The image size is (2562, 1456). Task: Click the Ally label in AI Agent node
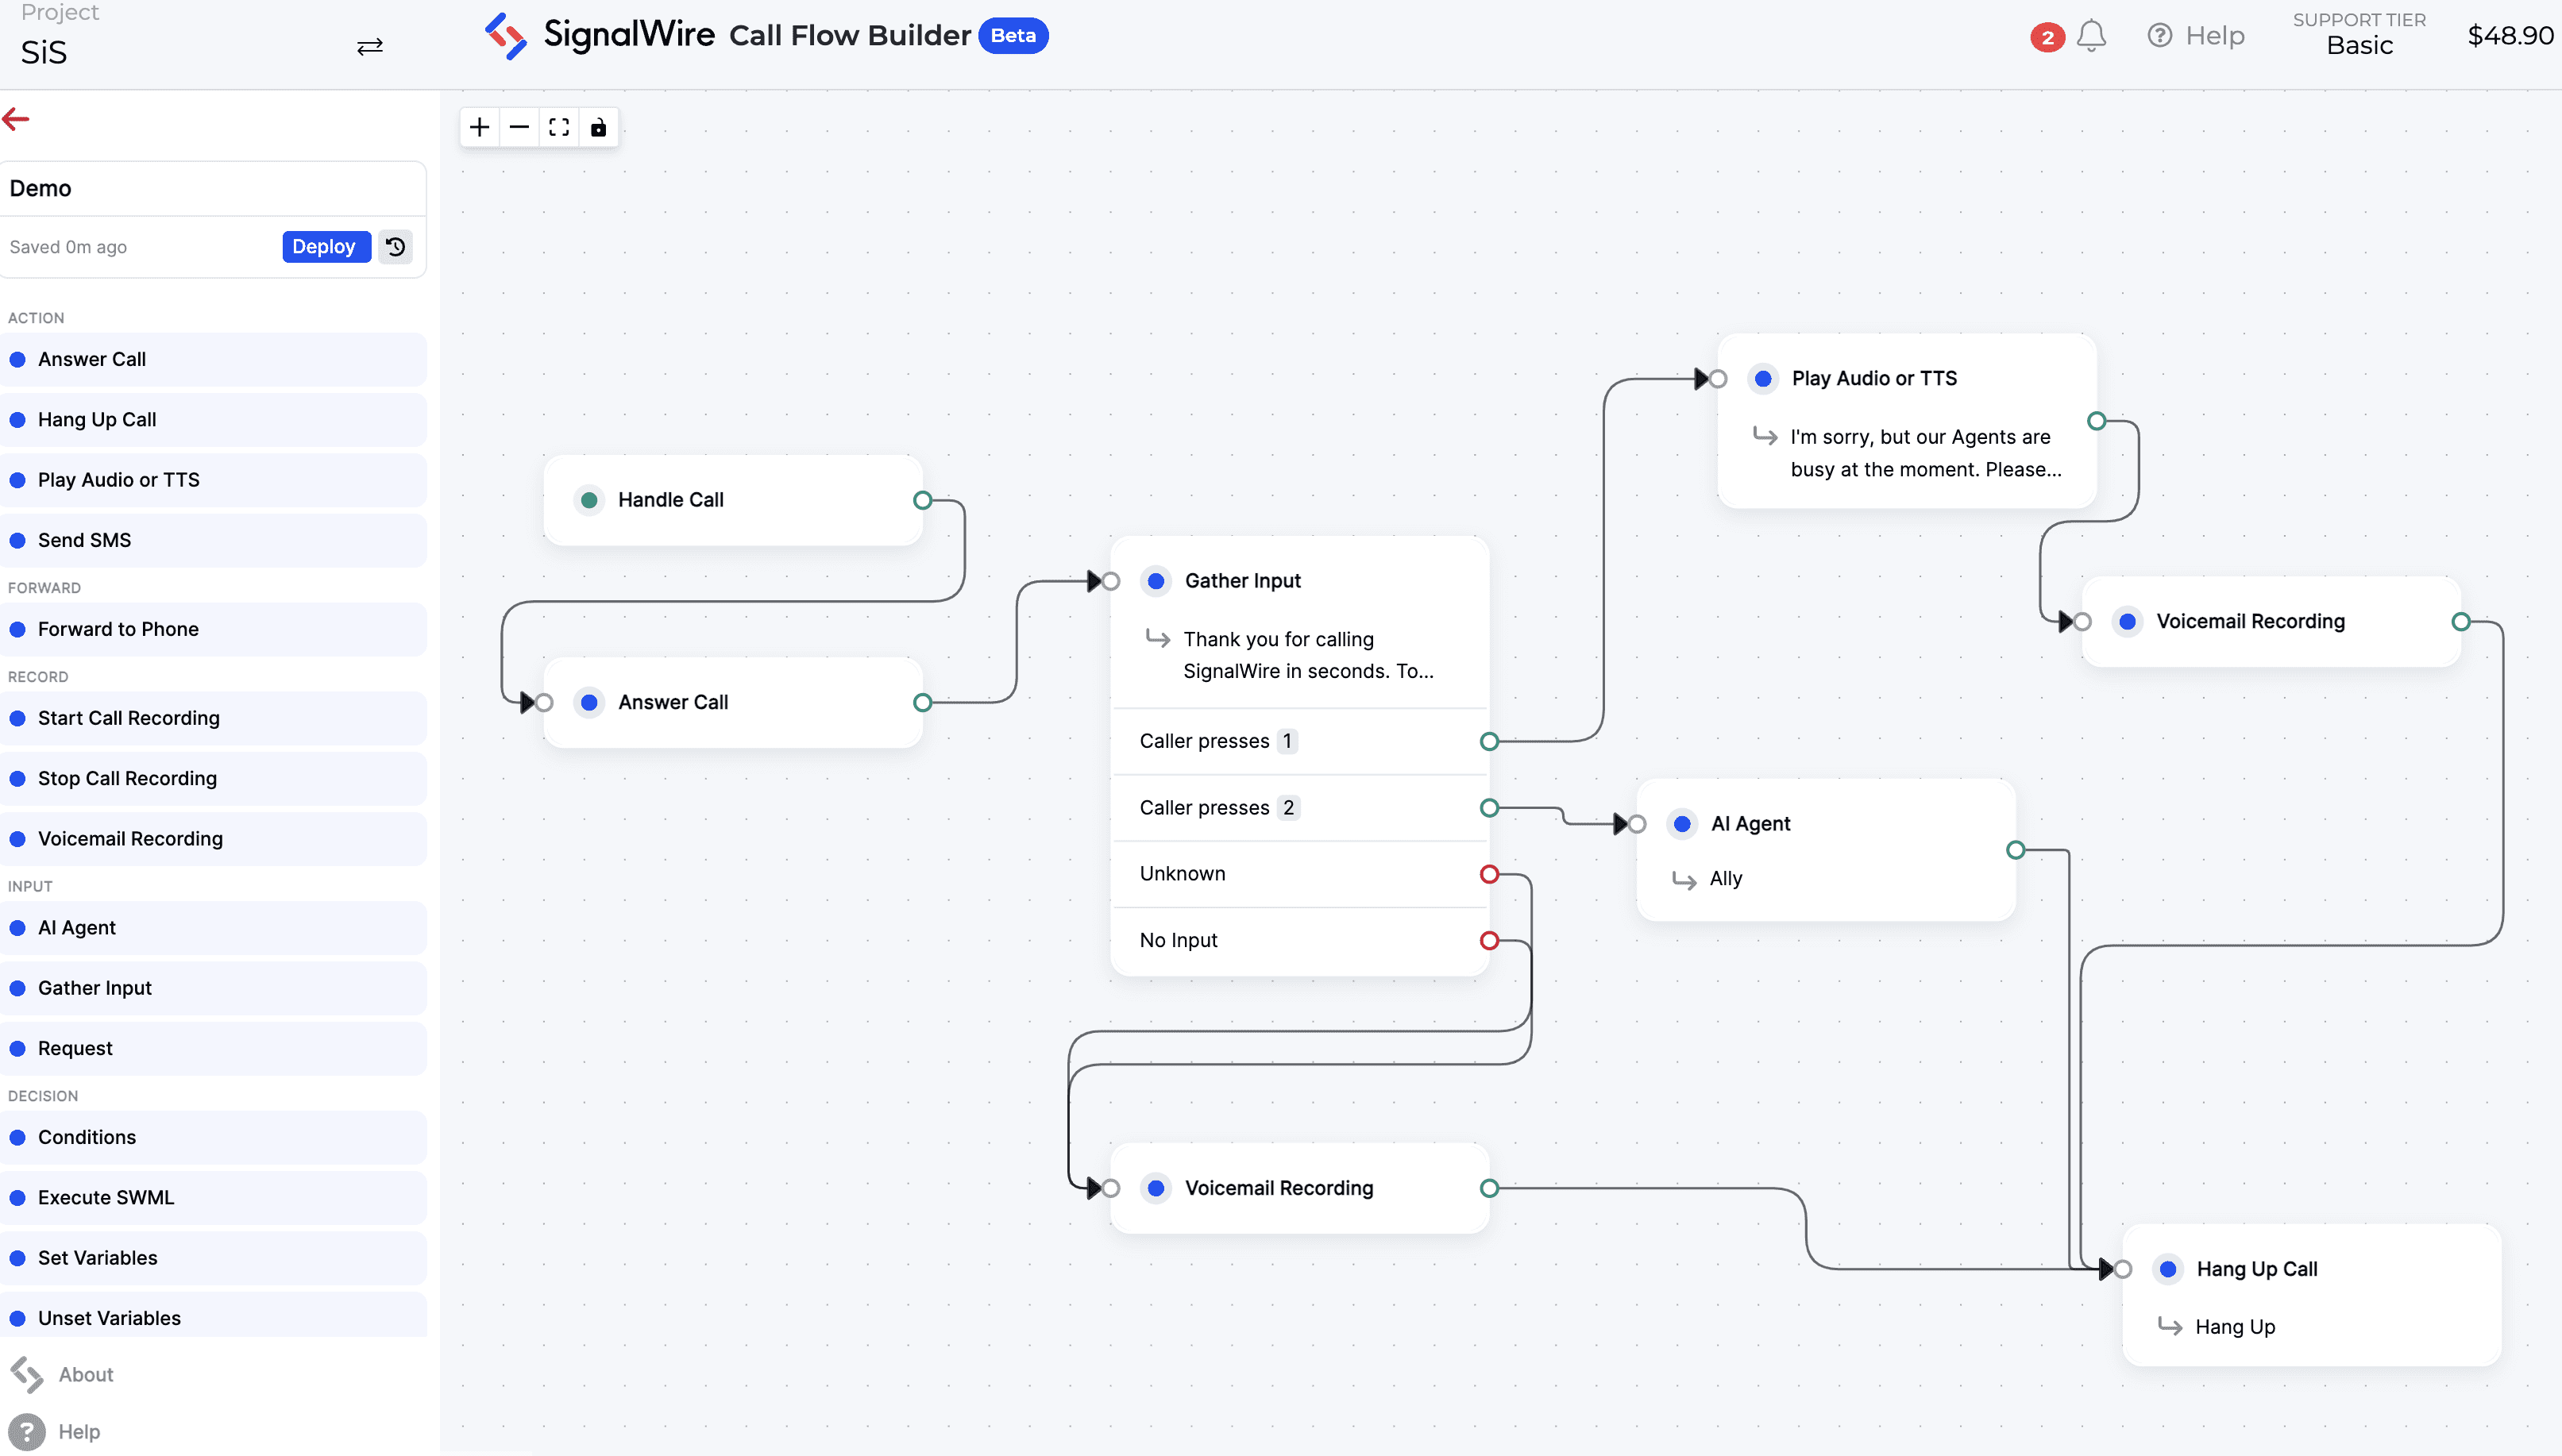pyautogui.click(x=1726, y=879)
